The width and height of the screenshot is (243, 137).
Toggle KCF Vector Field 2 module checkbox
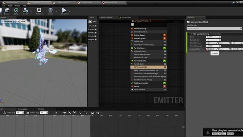coord(165,67)
